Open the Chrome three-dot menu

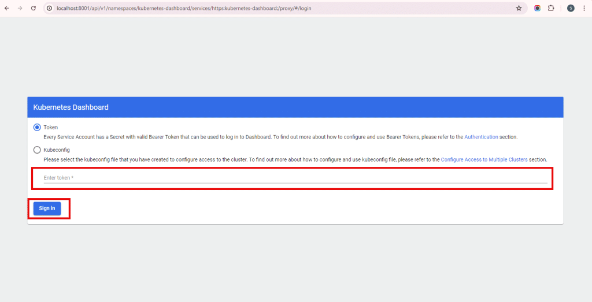pos(584,8)
